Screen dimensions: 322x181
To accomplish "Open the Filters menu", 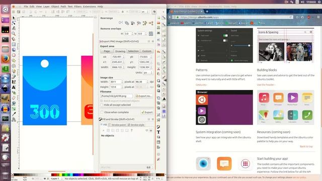I will 78,7.
